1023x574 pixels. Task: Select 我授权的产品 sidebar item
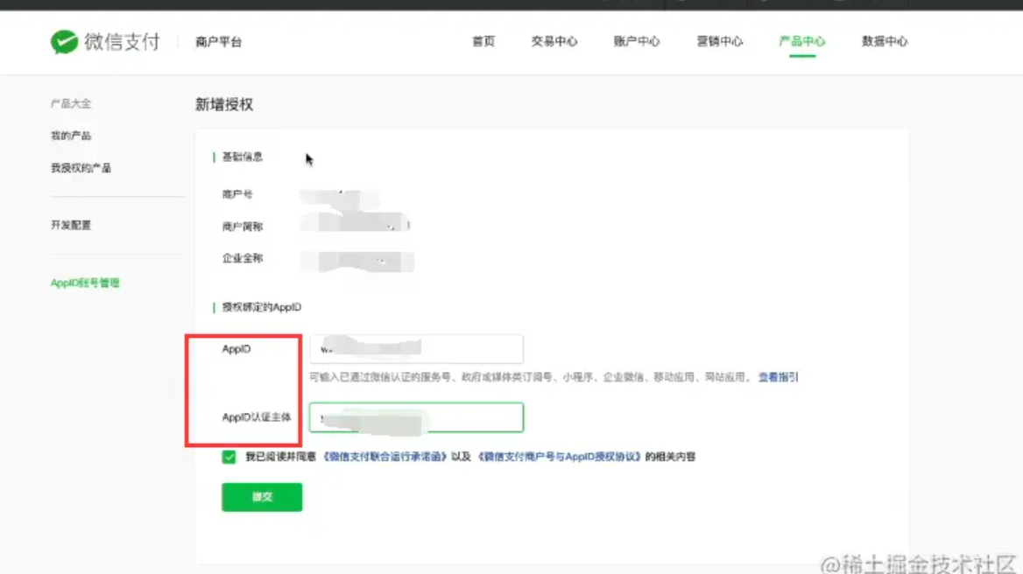(81, 168)
